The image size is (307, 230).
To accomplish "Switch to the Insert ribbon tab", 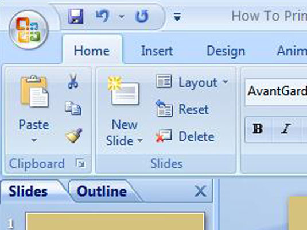I will [157, 51].
